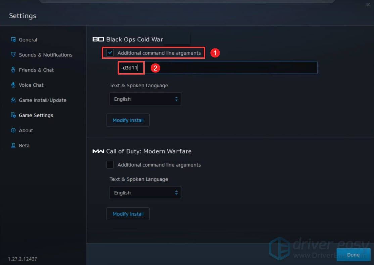Click the -d3d11 command line arguments field
Image resolution: width=374 pixels, height=265 pixels.
coord(218,68)
